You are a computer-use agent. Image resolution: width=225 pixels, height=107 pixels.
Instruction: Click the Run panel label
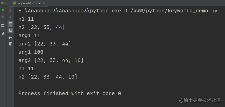(4, 3)
